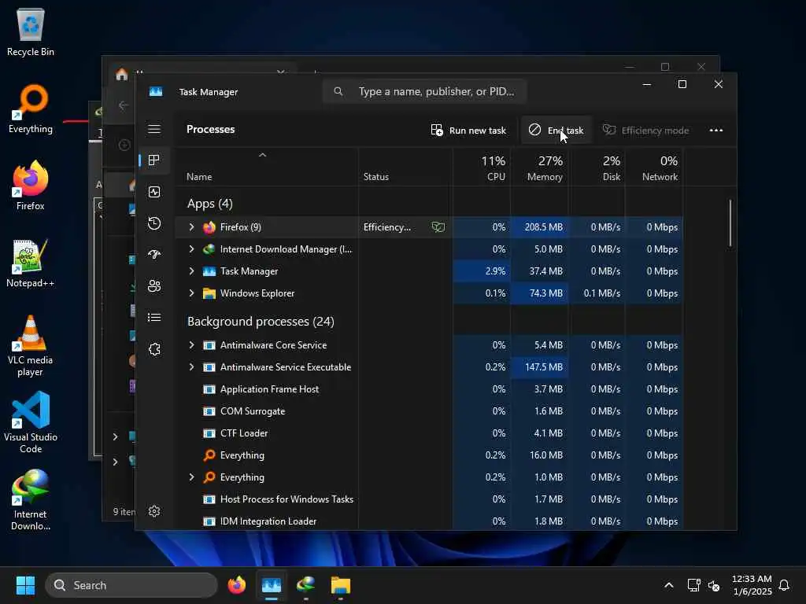Image resolution: width=806 pixels, height=604 pixels.
Task: Open the App history sidebar icon
Action: click(154, 223)
